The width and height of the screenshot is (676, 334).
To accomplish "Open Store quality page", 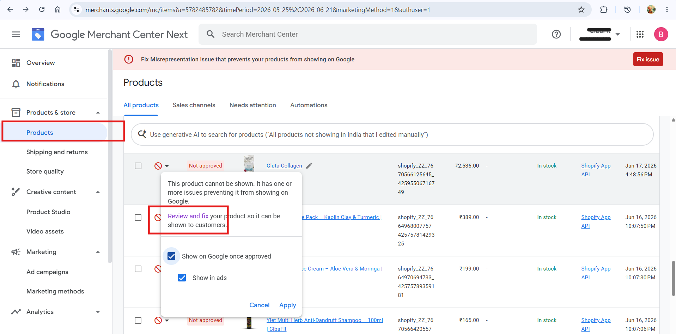I will point(45,171).
